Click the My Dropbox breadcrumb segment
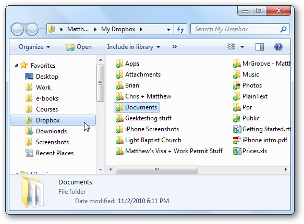The image size is (304, 224). point(118,29)
